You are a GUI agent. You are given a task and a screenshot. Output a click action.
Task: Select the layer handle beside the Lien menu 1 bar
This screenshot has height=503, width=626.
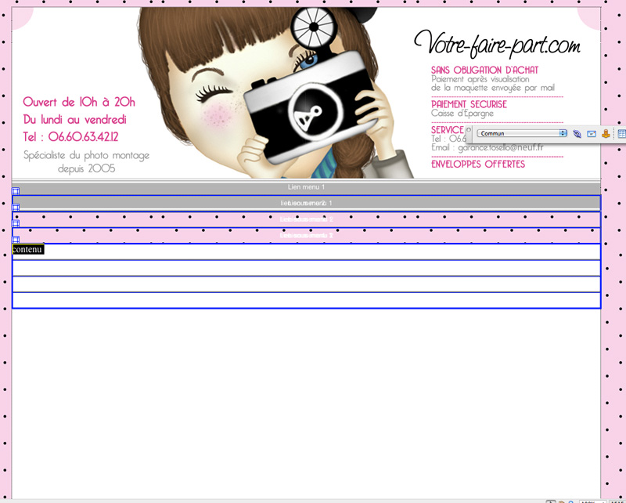[x=15, y=191]
